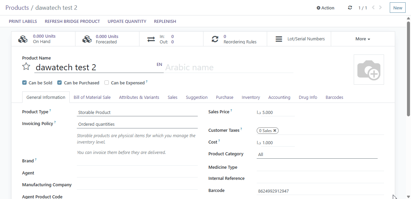Expand the More smart-buttons dropdown
The width and height of the screenshot is (411, 199).
(x=363, y=39)
